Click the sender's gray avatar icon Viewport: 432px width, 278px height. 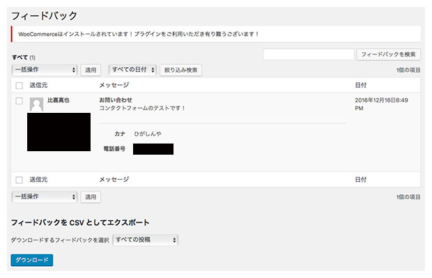pyautogui.click(x=36, y=104)
